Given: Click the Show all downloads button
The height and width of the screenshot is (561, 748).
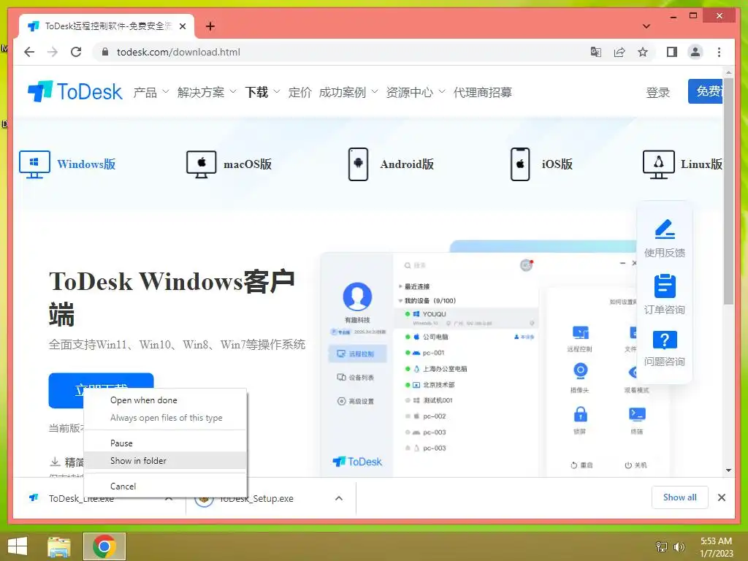Looking at the screenshot, I should [680, 497].
